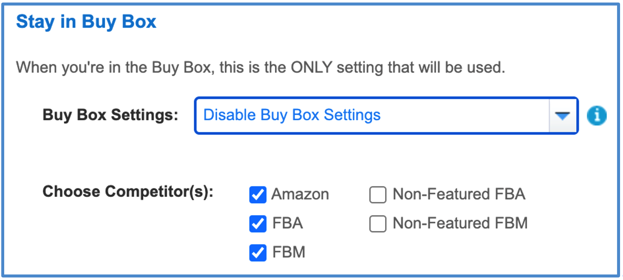
Task: Click the 'FBM' checkbox label text
Action: (x=289, y=252)
